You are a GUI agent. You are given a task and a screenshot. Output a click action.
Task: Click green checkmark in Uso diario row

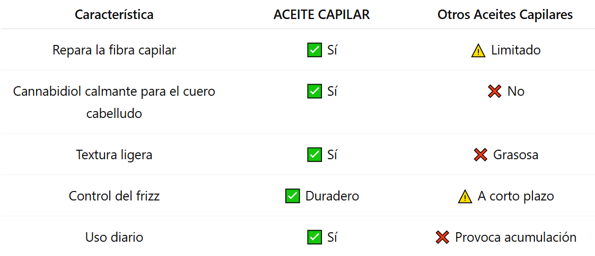click(x=314, y=237)
